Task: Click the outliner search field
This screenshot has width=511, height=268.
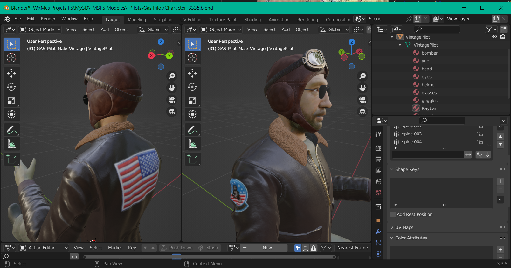Action: point(437,29)
